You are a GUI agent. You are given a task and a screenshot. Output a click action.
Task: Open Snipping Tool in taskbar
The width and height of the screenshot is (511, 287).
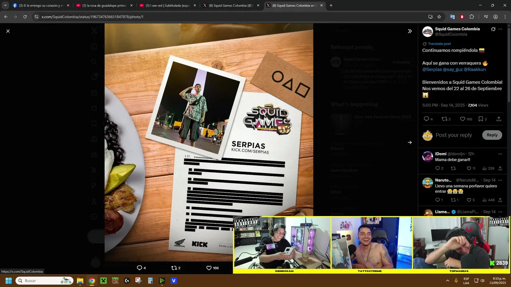click(138, 281)
